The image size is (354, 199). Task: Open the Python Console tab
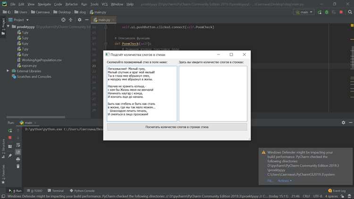click(x=82, y=190)
